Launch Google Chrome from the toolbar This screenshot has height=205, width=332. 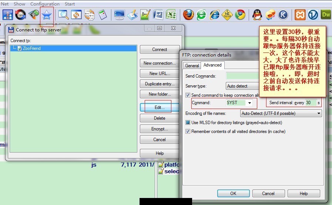(x=240, y=15)
